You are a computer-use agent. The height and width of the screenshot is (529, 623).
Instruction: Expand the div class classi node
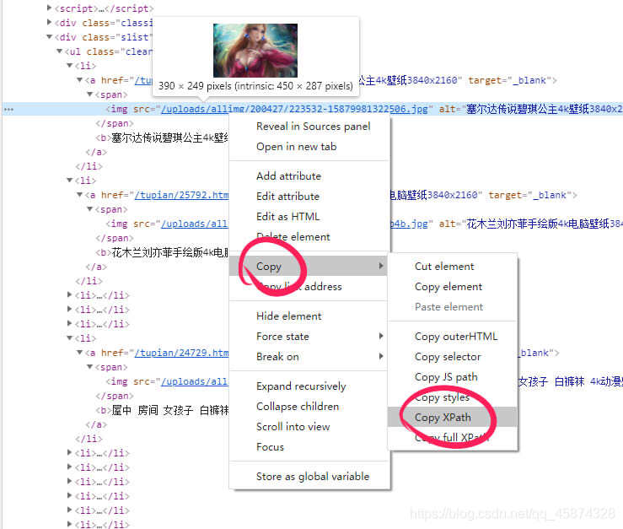click(49, 22)
